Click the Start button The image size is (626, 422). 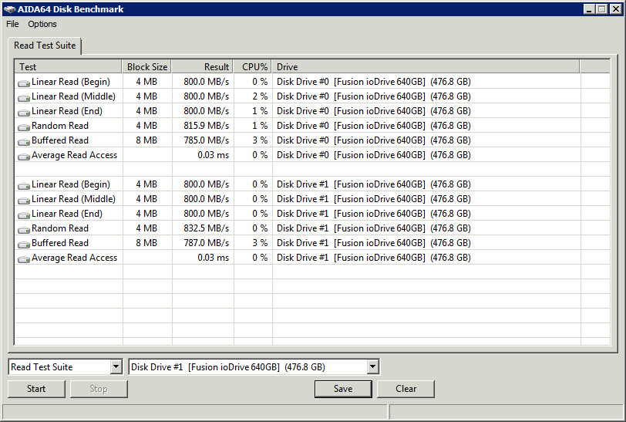(x=36, y=388)
